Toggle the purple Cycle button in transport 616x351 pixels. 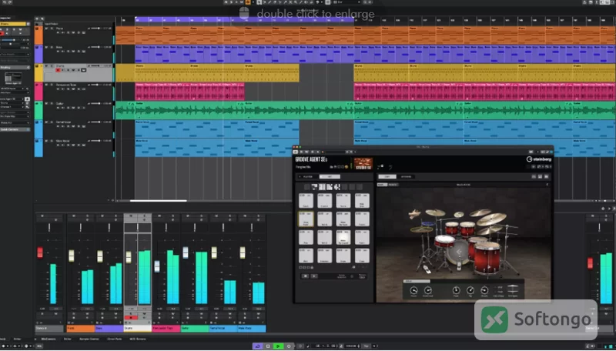click(258, 346)
